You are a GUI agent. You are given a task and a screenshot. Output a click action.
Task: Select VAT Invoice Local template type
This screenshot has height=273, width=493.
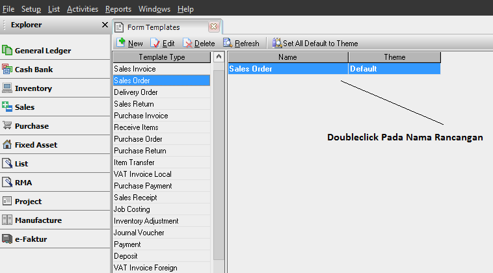click(161, 174)
